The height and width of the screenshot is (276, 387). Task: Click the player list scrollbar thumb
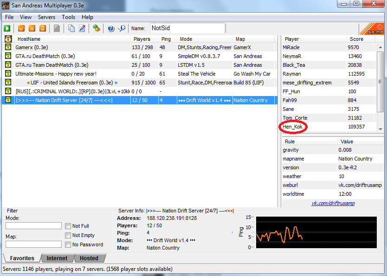point(381,81)
